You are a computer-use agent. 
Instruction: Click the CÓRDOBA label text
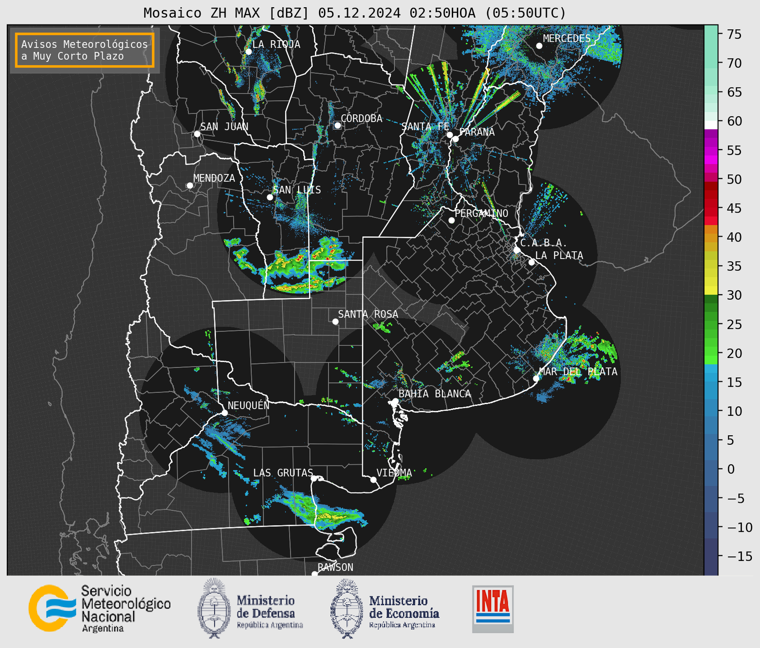(361, 118)
